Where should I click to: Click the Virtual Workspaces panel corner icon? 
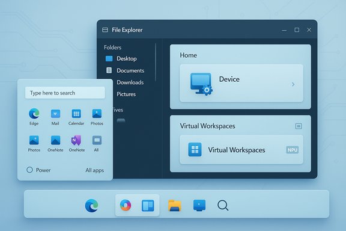tap(299, 126)
